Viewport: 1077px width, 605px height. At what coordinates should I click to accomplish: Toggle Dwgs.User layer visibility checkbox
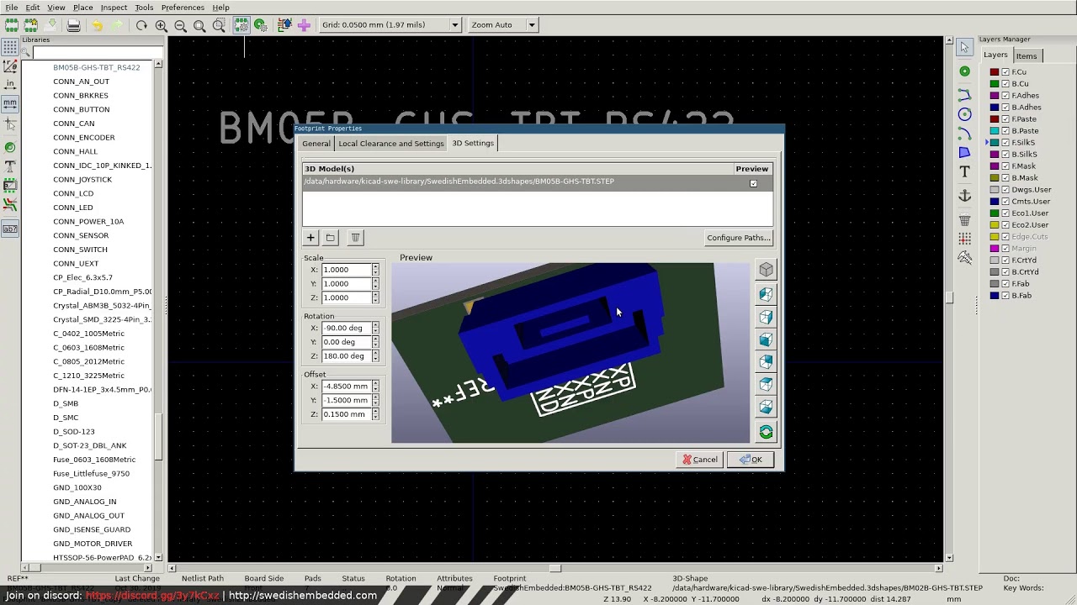[x=1005, y=190]
